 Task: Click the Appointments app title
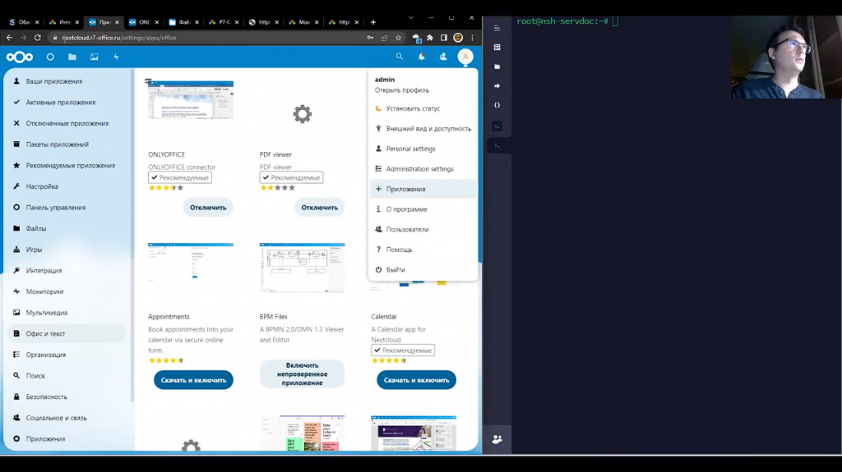[169, 317]
